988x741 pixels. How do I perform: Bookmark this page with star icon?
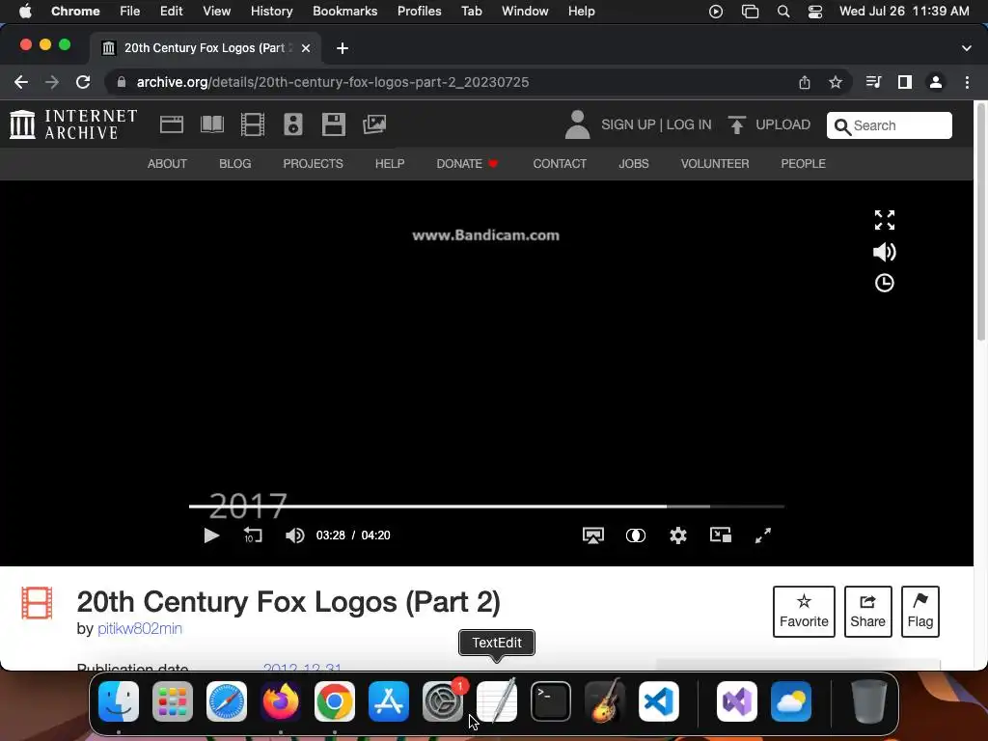[835, 82]
